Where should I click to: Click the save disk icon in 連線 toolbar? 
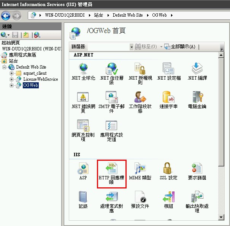[x=15, y=35]
